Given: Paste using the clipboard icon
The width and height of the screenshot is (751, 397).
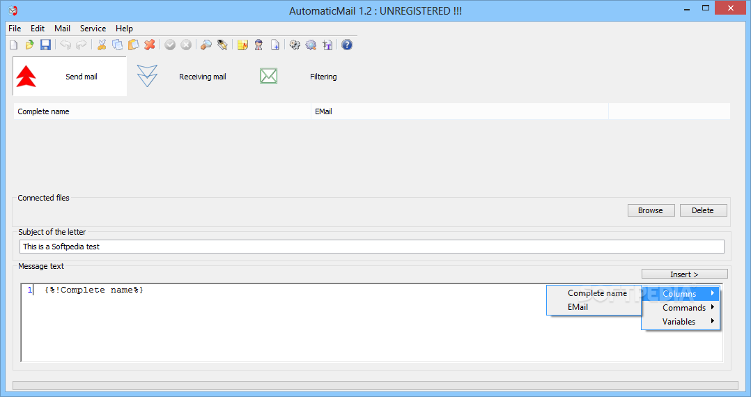Looking at the screenshot, I should 134,45.
